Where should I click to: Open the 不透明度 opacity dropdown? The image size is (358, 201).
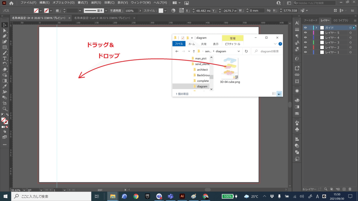[140, 10]
